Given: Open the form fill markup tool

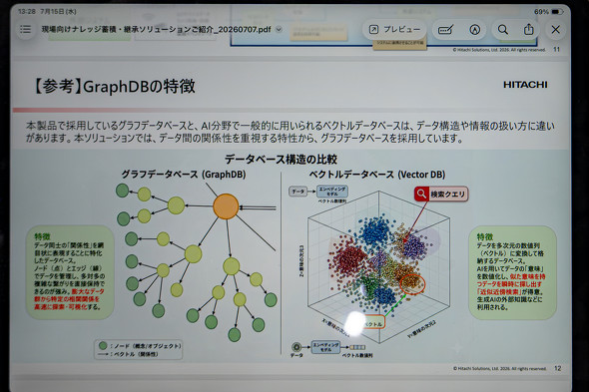Looking at the screenshot, I should tap(446, 29).
